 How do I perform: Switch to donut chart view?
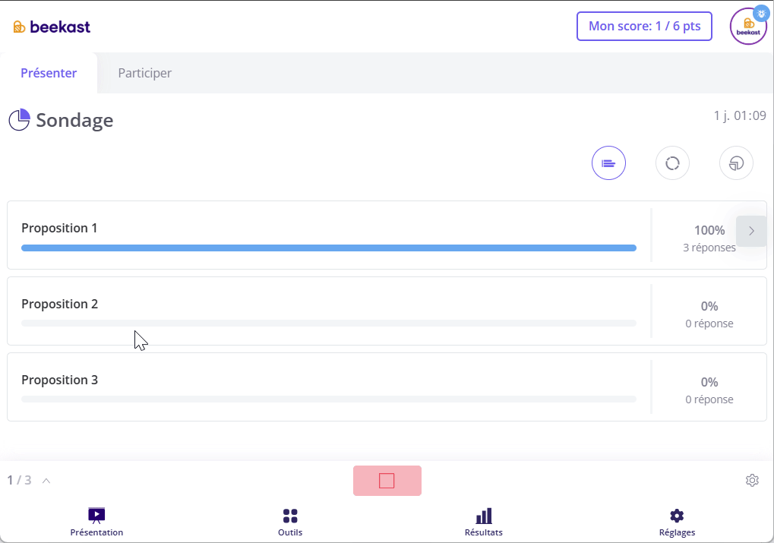[672, 163]
